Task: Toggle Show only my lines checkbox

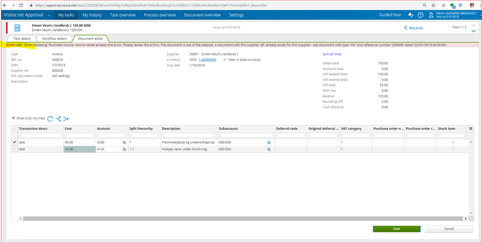Action: (x=13, y=118)
